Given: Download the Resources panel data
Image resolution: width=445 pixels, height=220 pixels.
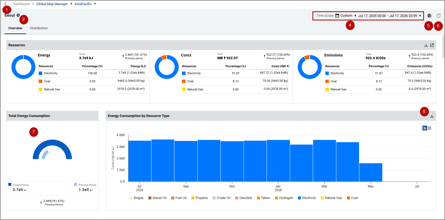Looking at the screenshot, I should pyautogui.click(x=426, y=45).
